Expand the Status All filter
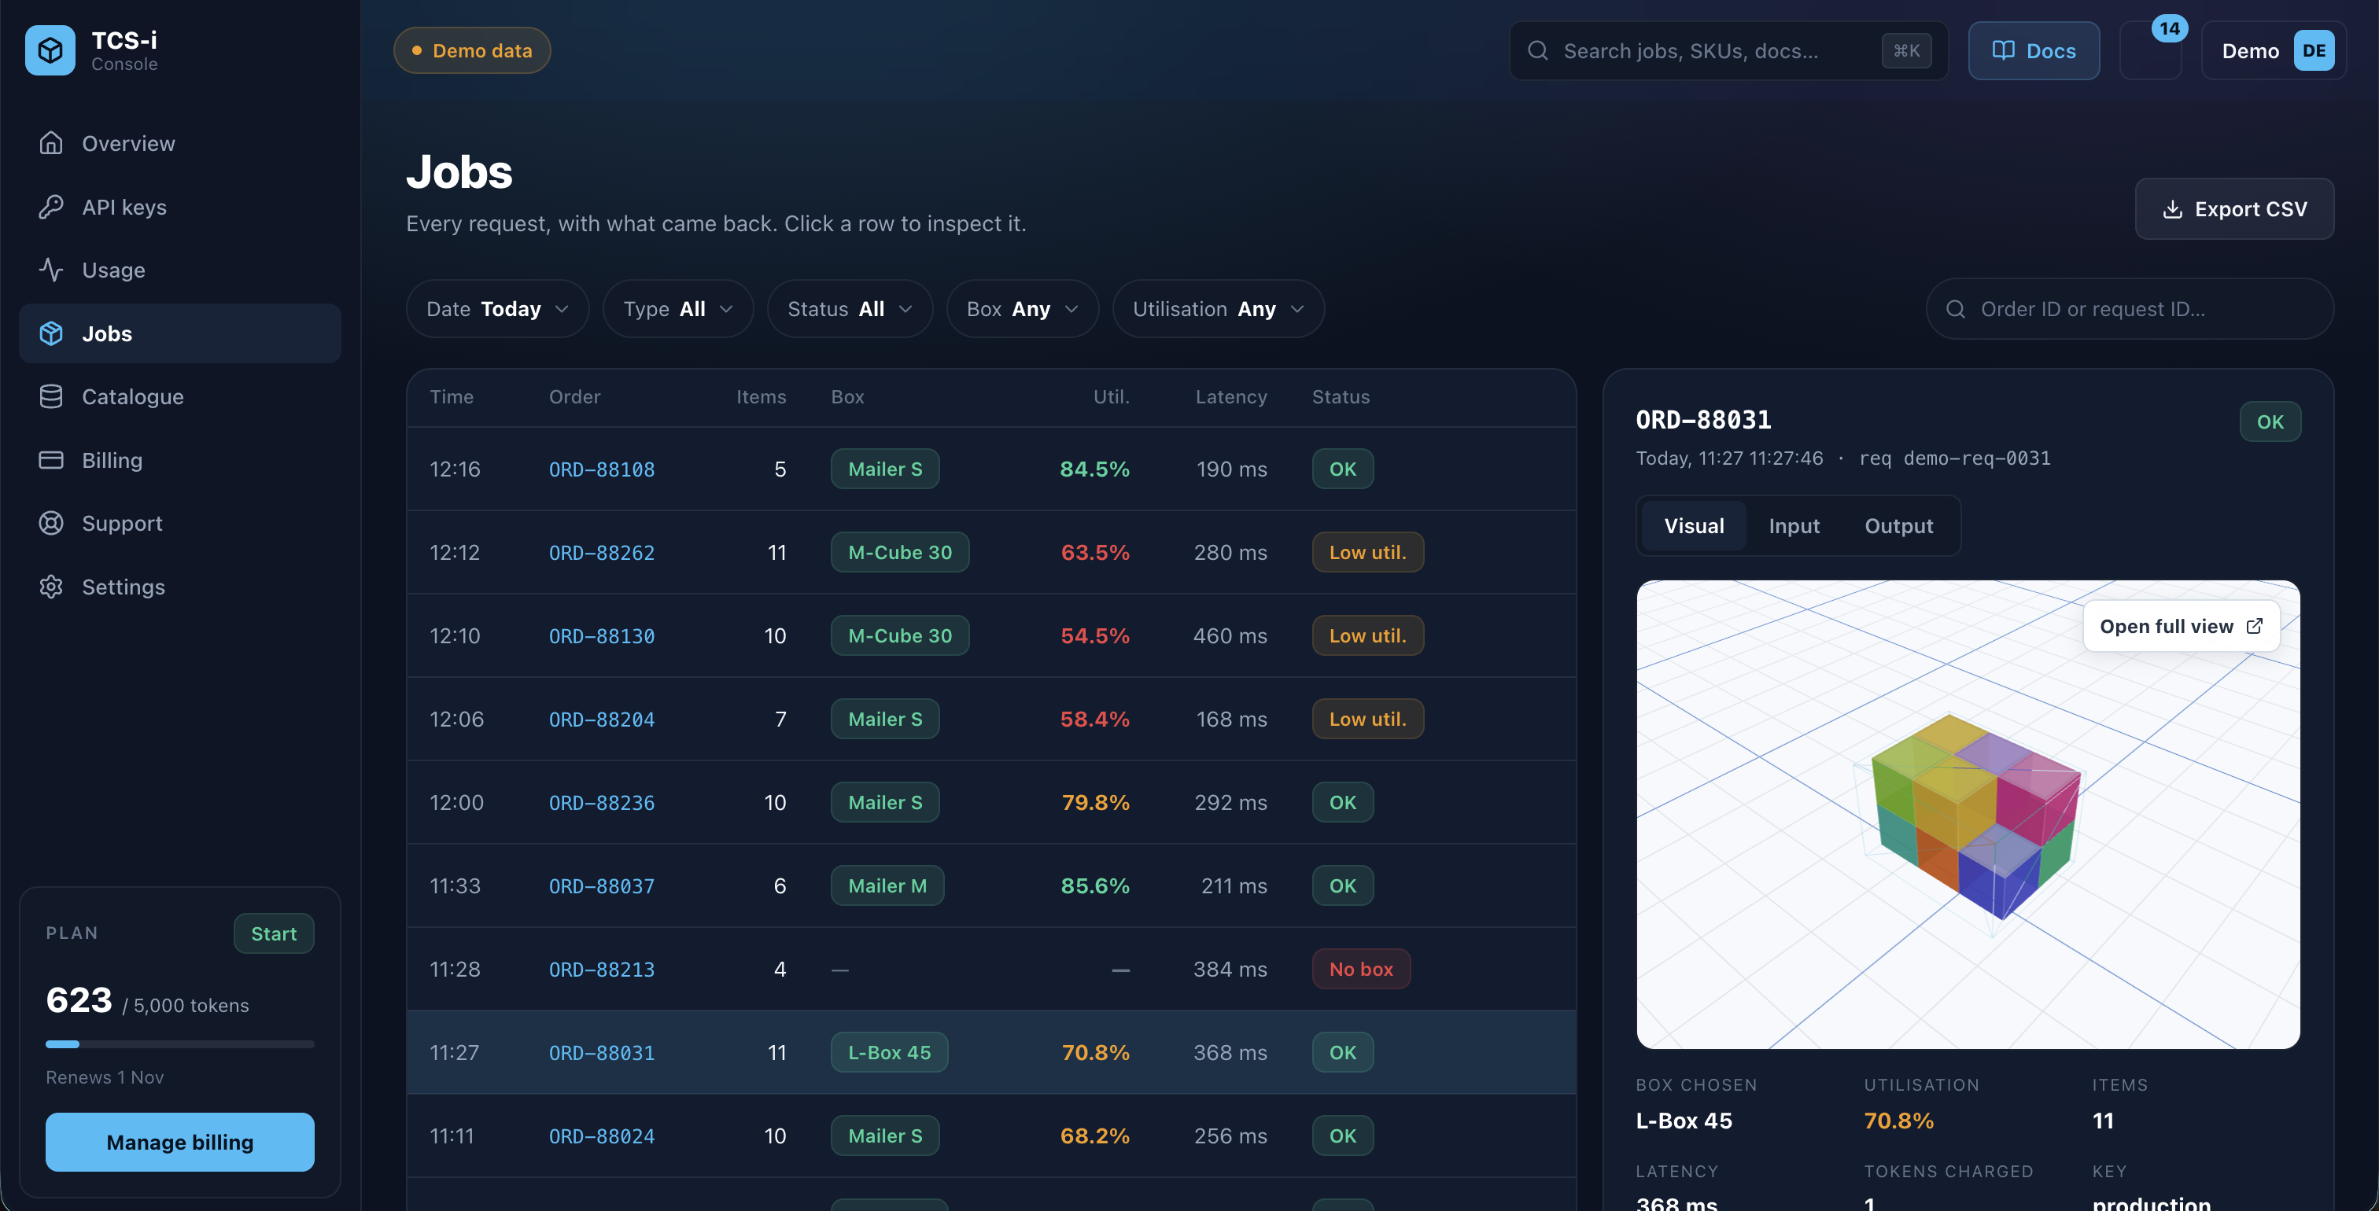This screenshot has width=2379, height=1211. click(x=850, y=309)
